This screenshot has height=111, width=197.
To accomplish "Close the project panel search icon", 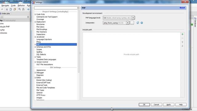I will [28, 17].
